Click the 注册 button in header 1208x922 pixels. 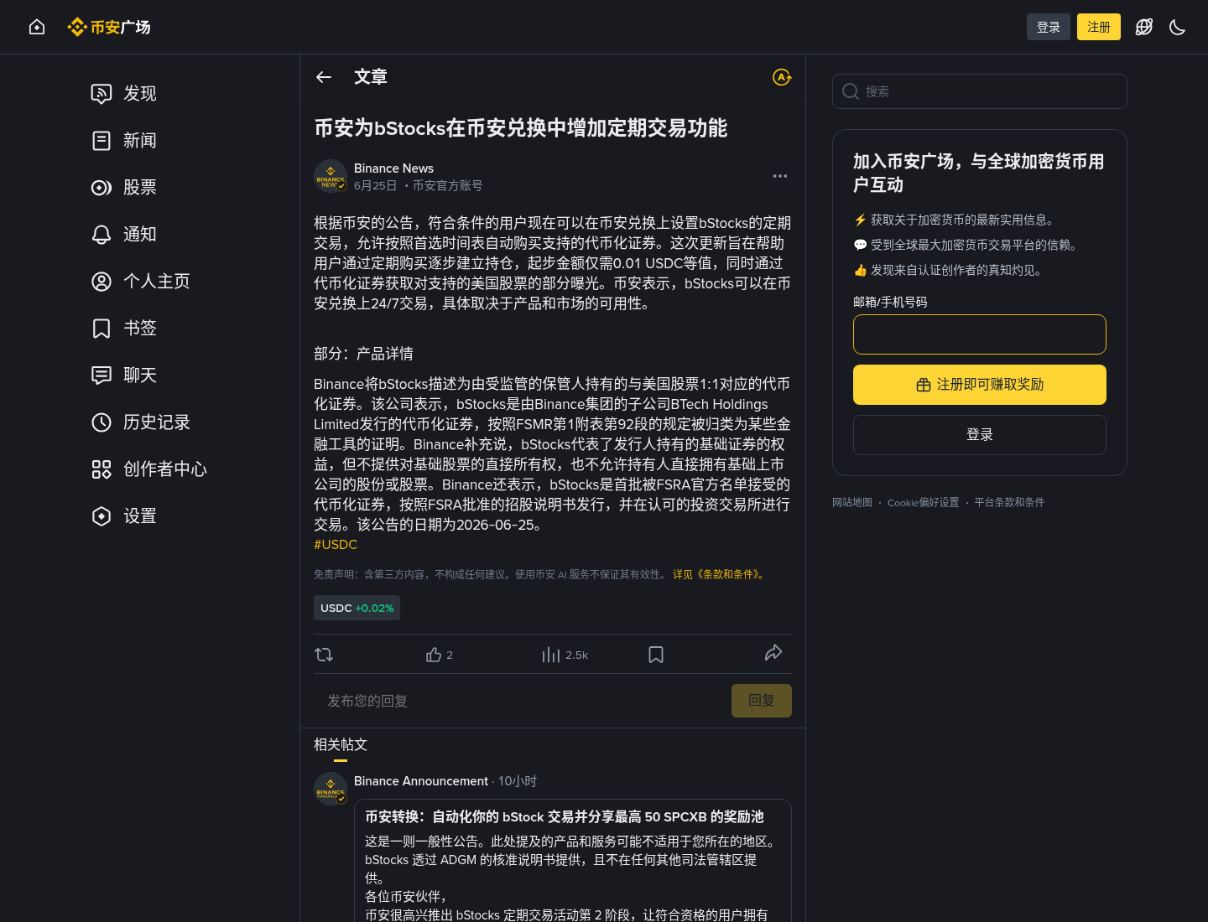[1099, 27]
